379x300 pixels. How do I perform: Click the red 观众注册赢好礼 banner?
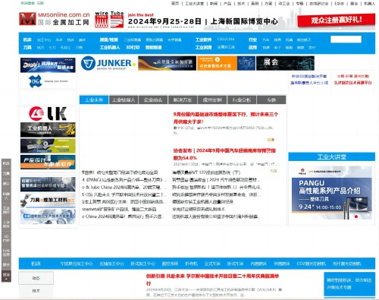tap(336, 20)
